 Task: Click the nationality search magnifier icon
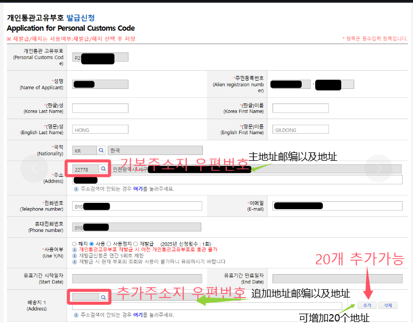coord(101,151)
